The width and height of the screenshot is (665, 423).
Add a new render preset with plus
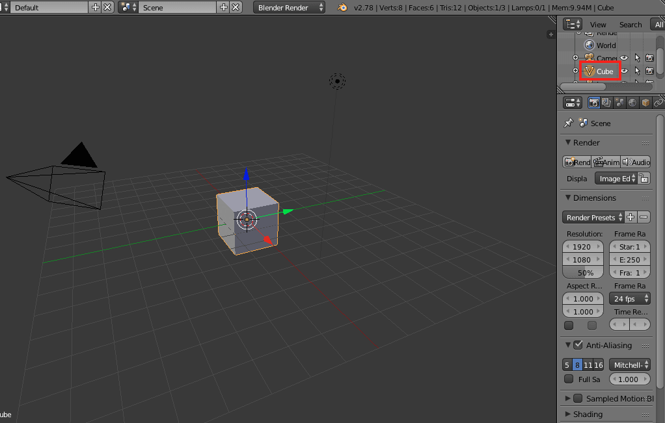(x=631, y=217)
